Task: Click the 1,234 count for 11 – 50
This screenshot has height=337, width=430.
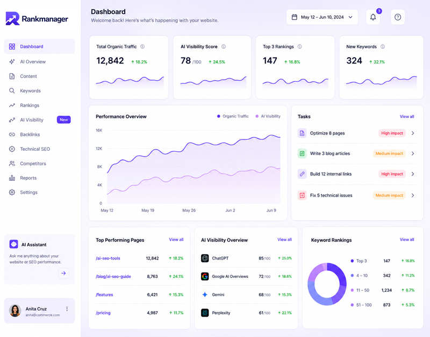Action: coord(386,290)
